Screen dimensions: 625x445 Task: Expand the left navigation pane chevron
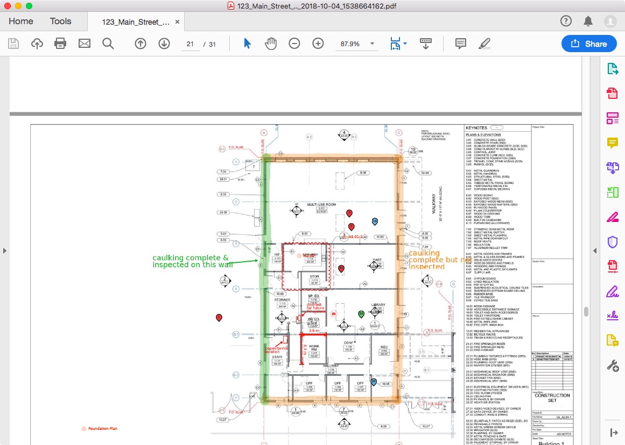4,250
